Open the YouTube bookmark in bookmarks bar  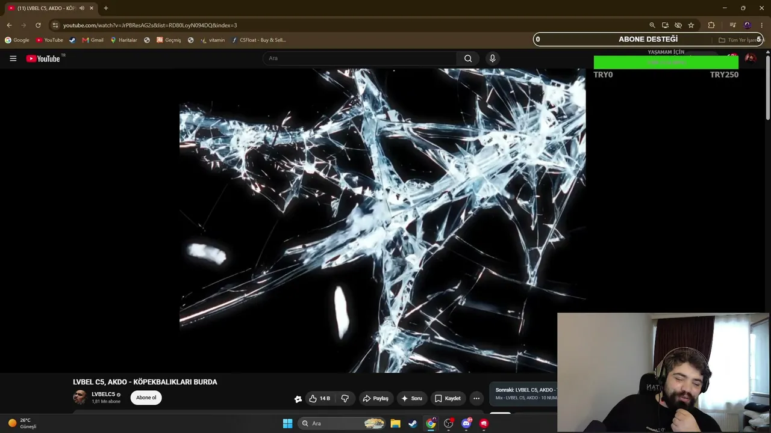pyautogui.click(x=49, y=40)
